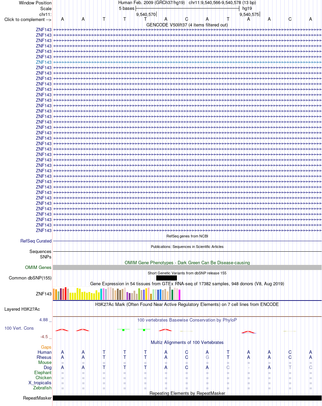Click 'Repeating Elements by RepeatMasker' title

(187, 393)
